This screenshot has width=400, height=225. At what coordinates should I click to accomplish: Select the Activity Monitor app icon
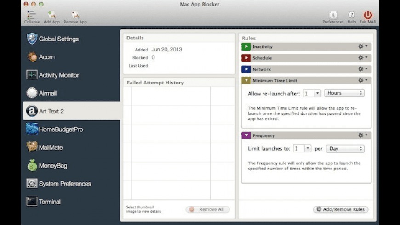[x=32, y=75]
